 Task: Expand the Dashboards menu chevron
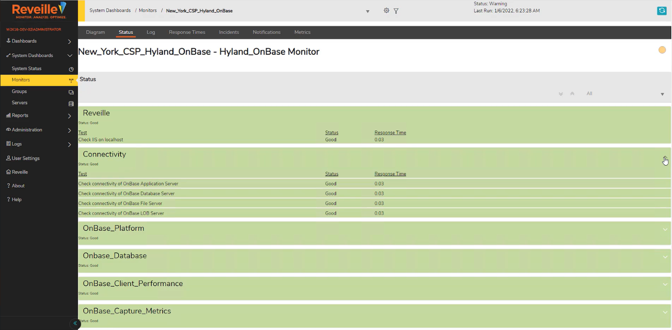pyautogui.click(x=70, y=42)
